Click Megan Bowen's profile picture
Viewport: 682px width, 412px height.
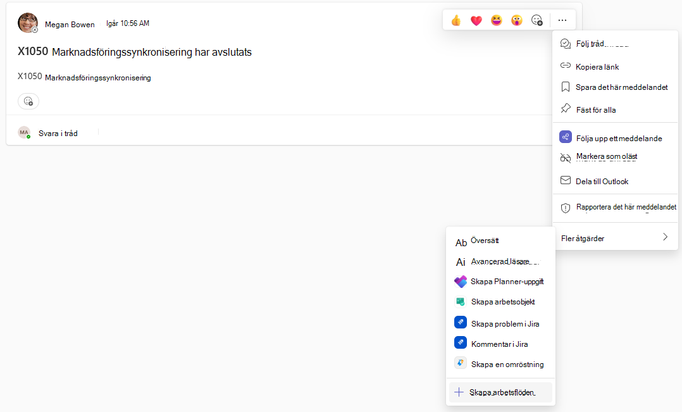tap(27, 23)
